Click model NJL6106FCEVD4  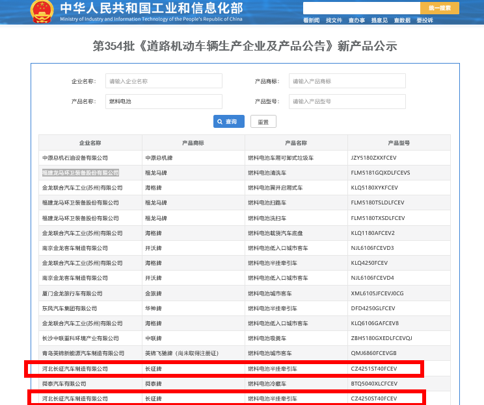click(x=372, y=278)
